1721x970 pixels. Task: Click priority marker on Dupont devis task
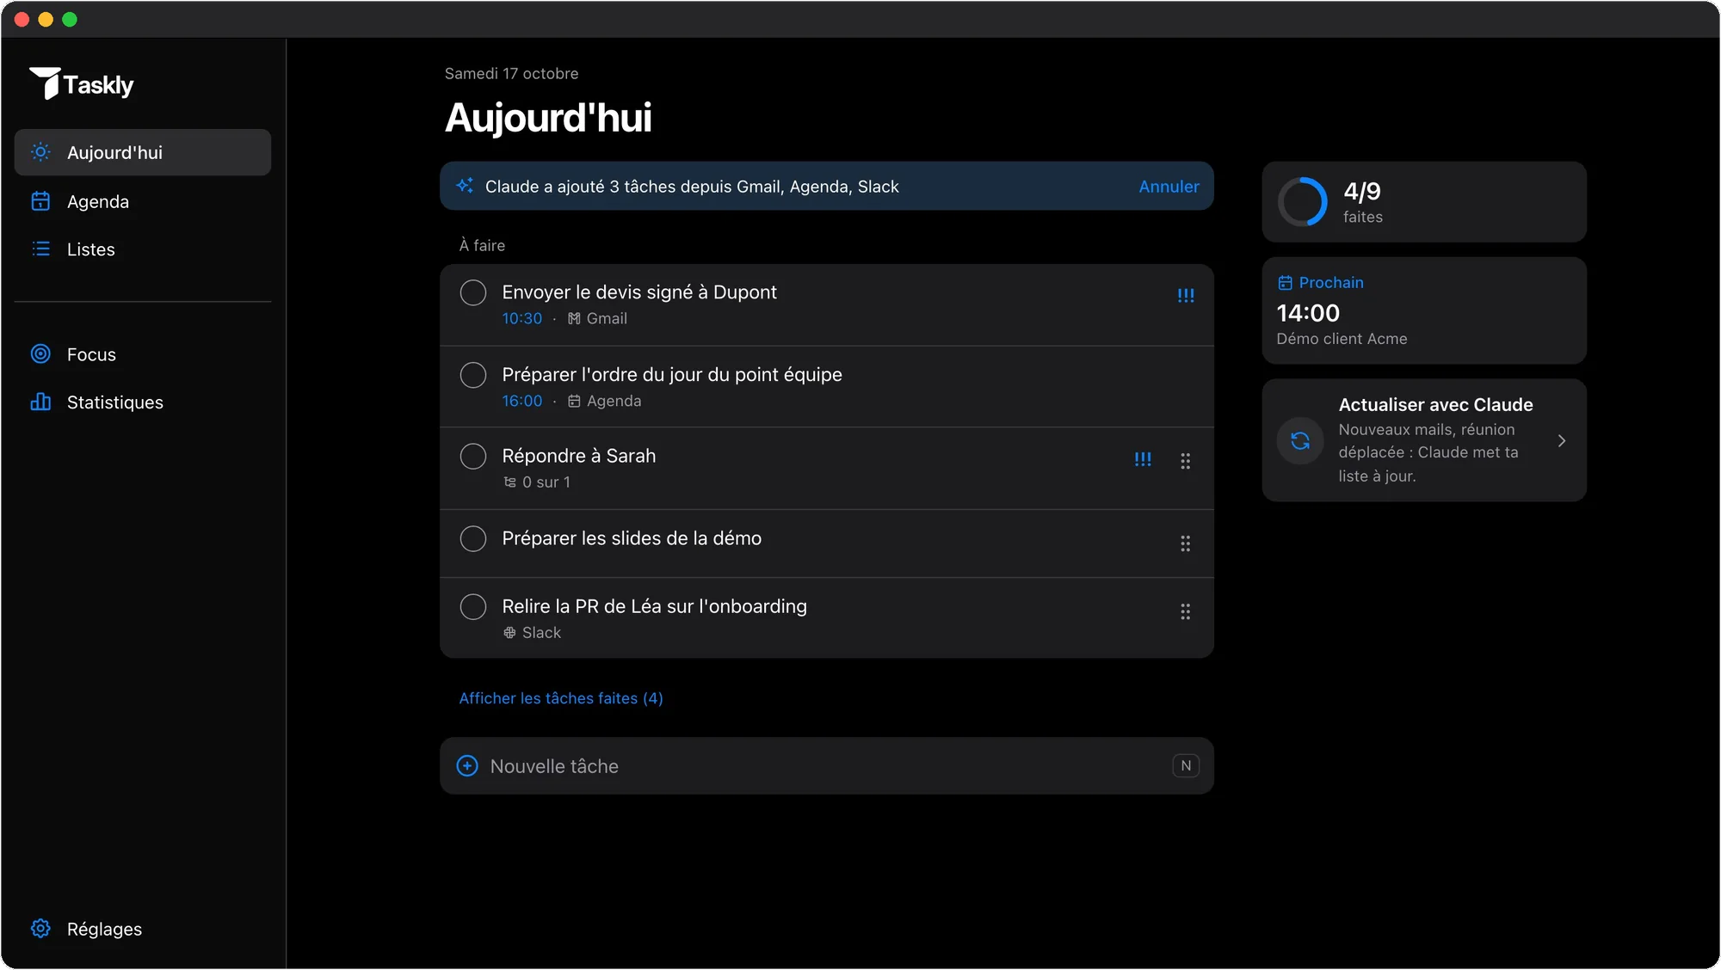pyautogui.click(x=1186, y=296)
